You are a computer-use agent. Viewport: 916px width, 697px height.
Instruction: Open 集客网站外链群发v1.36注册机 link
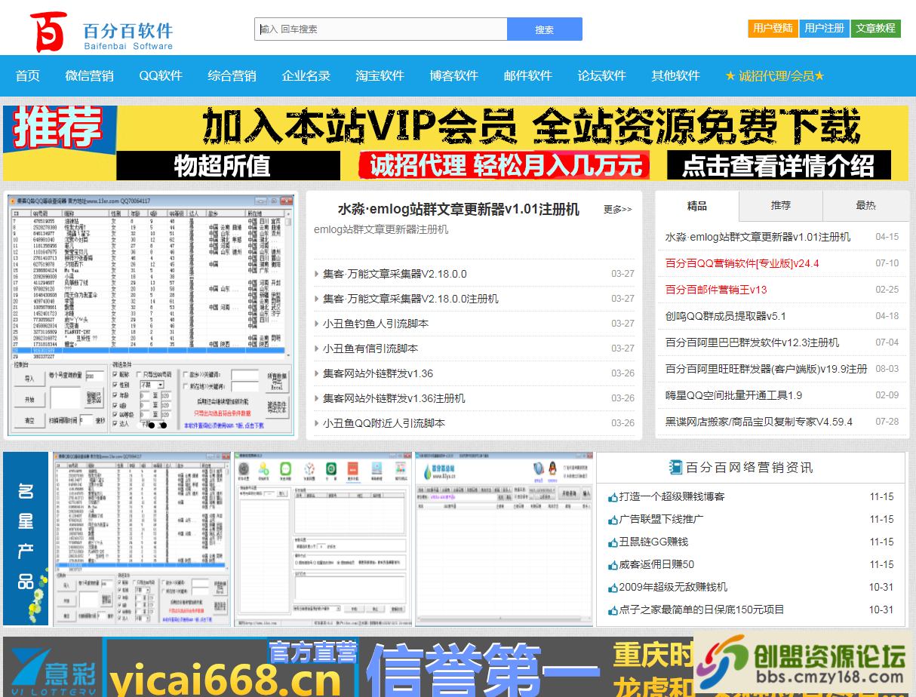click(394, 398)
